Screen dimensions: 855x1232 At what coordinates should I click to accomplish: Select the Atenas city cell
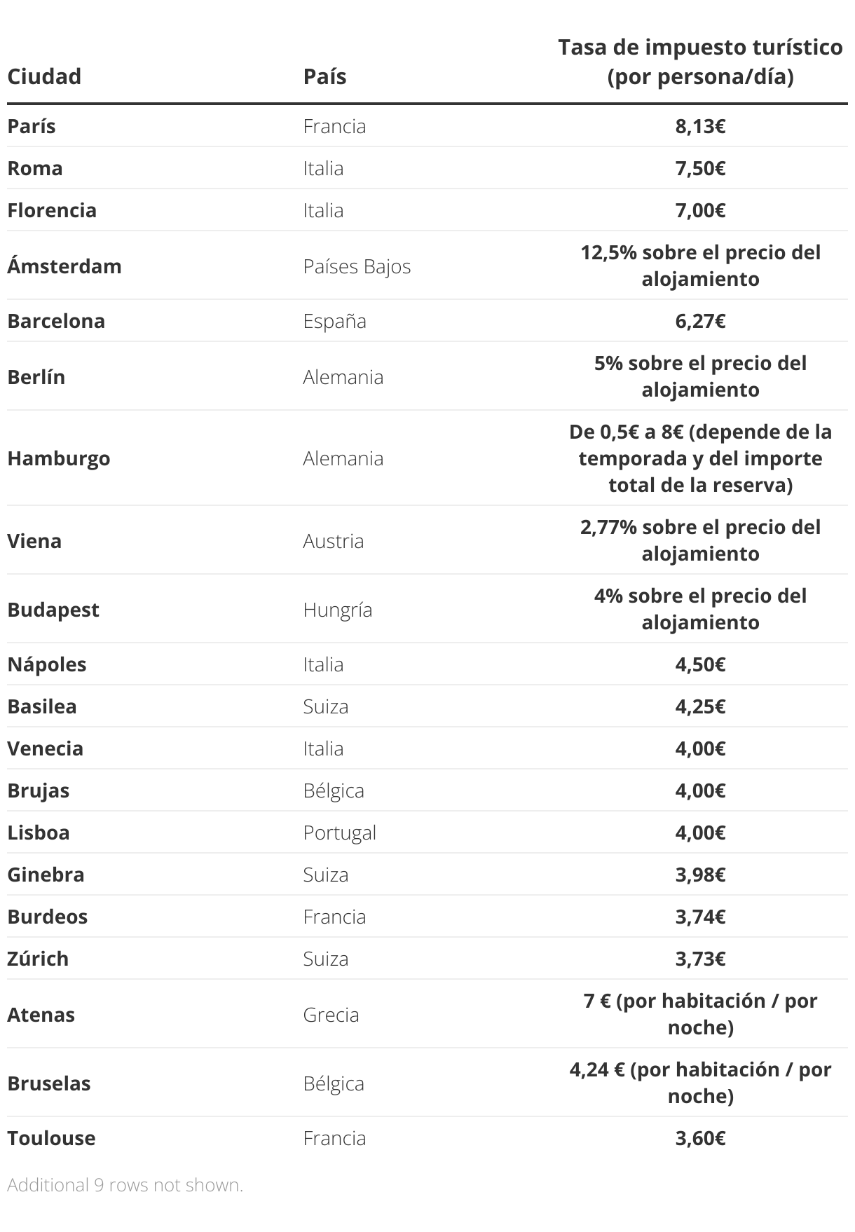41,1015
